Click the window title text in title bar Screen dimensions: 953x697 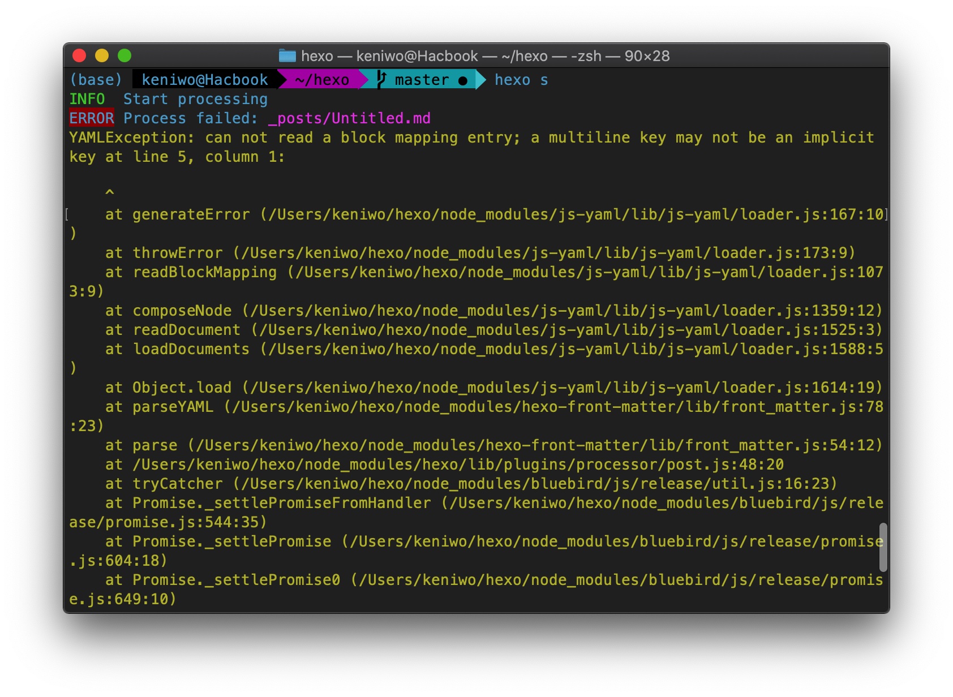pos(485,56)
